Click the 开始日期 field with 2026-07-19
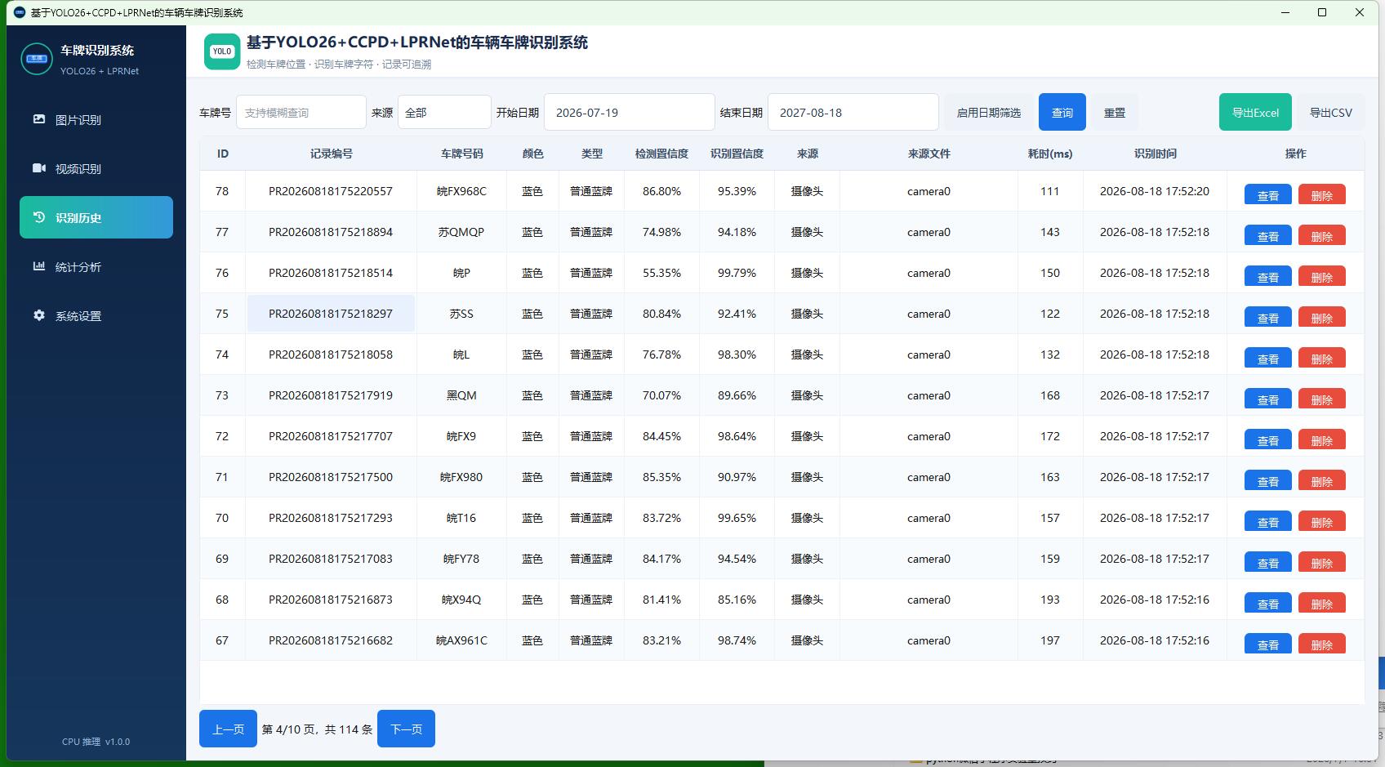Screen dimensions: 1385x767 [630, 113]
